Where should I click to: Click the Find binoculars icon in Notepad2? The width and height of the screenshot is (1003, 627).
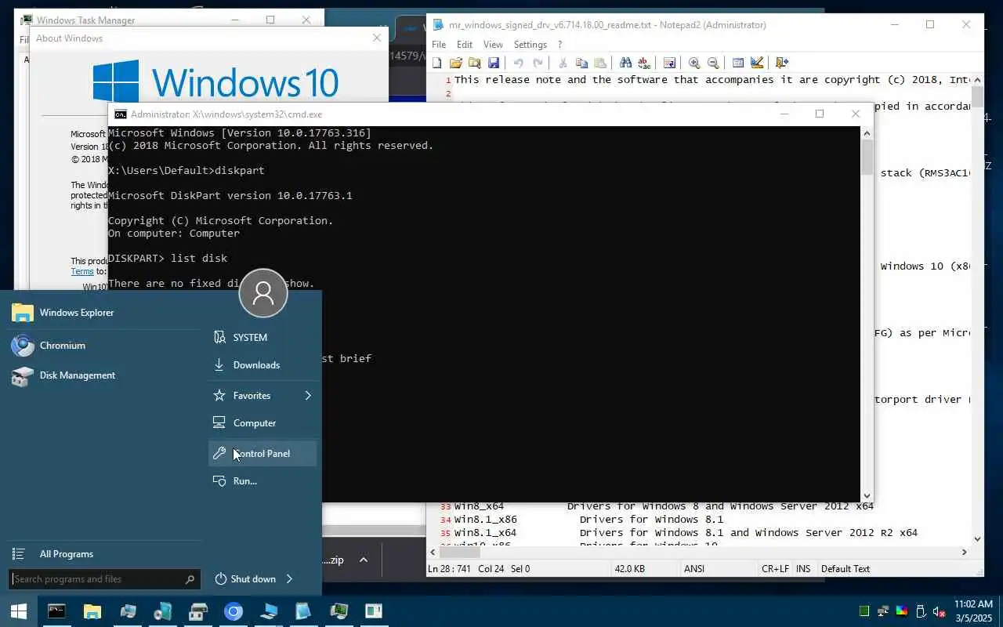point(625,63)
